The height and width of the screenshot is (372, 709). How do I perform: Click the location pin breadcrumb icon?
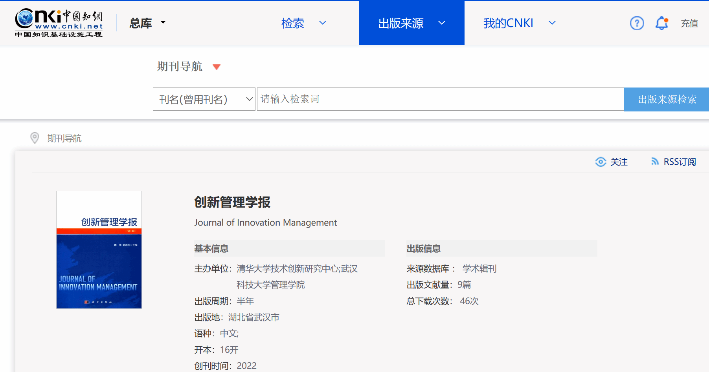(x=35, y=138)
